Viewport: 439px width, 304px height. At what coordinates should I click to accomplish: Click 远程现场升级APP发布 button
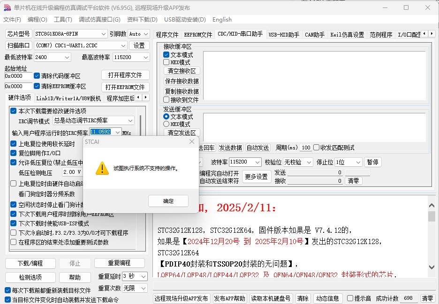tap(182, 298)
